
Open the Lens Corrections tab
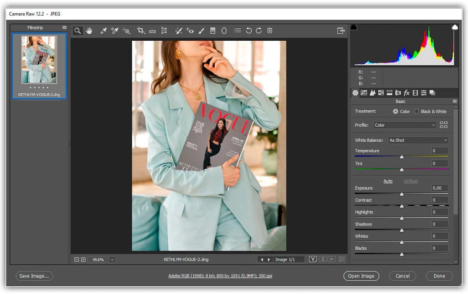pos(398,93)
